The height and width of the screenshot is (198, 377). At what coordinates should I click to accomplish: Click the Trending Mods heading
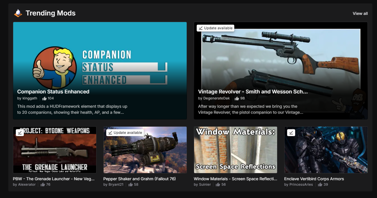click(x=51, y=13)
